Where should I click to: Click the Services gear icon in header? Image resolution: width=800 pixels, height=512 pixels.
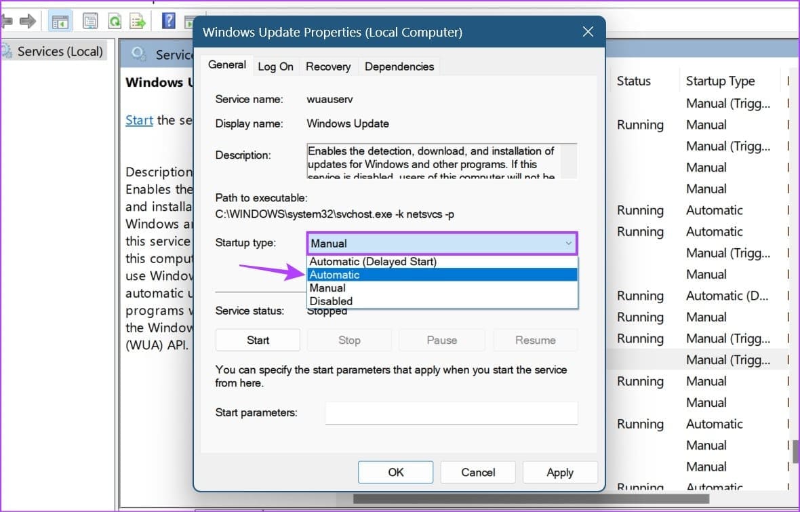(138, 54)
